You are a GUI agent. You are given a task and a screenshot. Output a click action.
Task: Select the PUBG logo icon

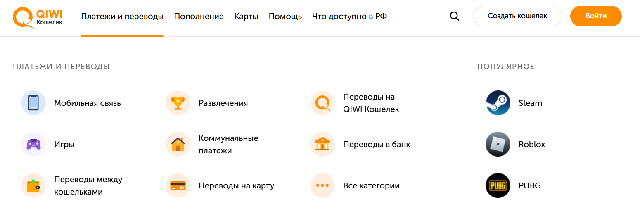pyautogui.click(x=498, y=185)
